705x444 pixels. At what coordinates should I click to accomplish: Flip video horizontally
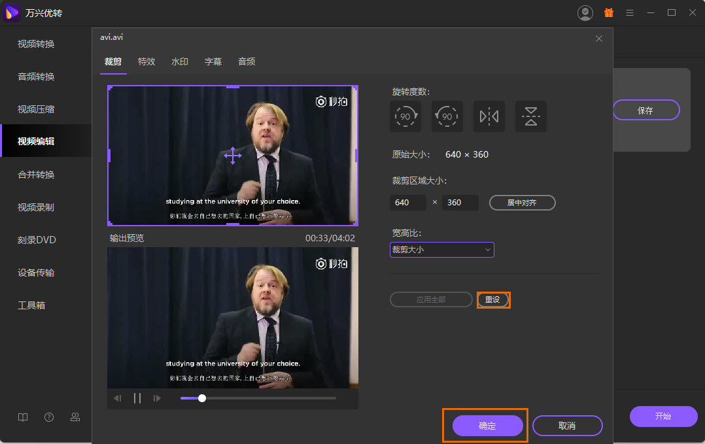tap(489, 116)
